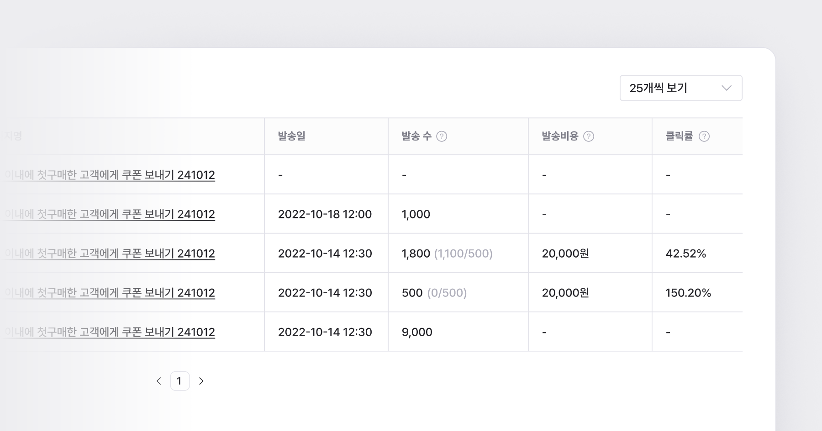Click the 150.20% click rate cell
The width and height of the screenshot is (822, 431).
pyautogui.click(x=688, y=293)
